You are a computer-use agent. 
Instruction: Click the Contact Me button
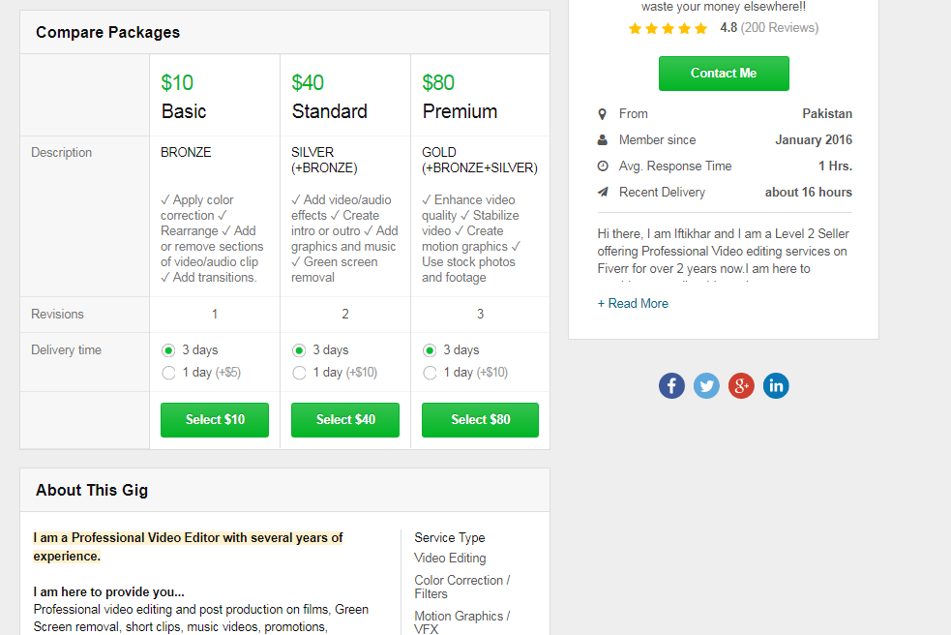coord(724,74)
